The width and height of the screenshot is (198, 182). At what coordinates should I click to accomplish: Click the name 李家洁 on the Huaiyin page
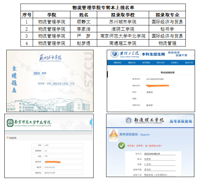click(x=149, y=92)
